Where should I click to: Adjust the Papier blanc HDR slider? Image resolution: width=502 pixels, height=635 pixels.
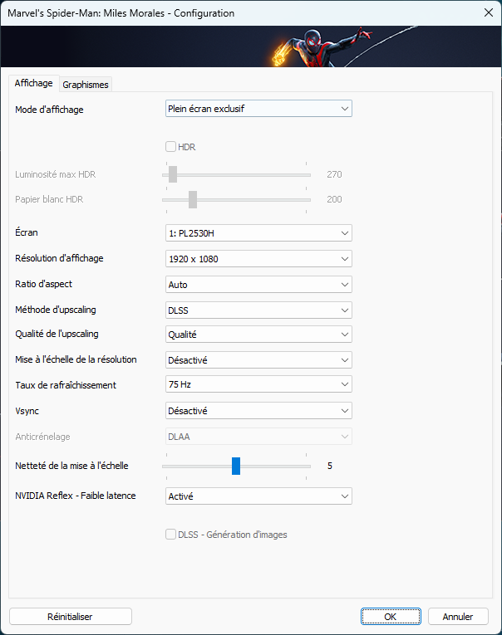[x=236, y=200]
